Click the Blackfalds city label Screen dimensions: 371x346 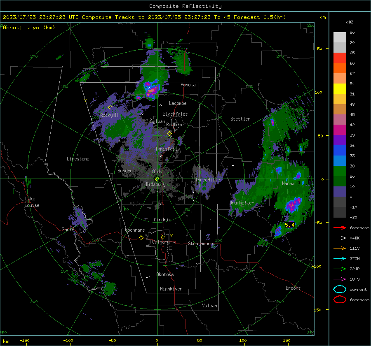coord(175,114)
